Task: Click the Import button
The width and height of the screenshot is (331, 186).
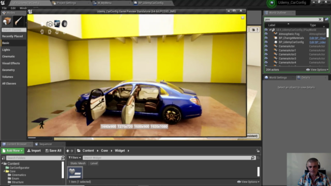Action: (34, 151)
